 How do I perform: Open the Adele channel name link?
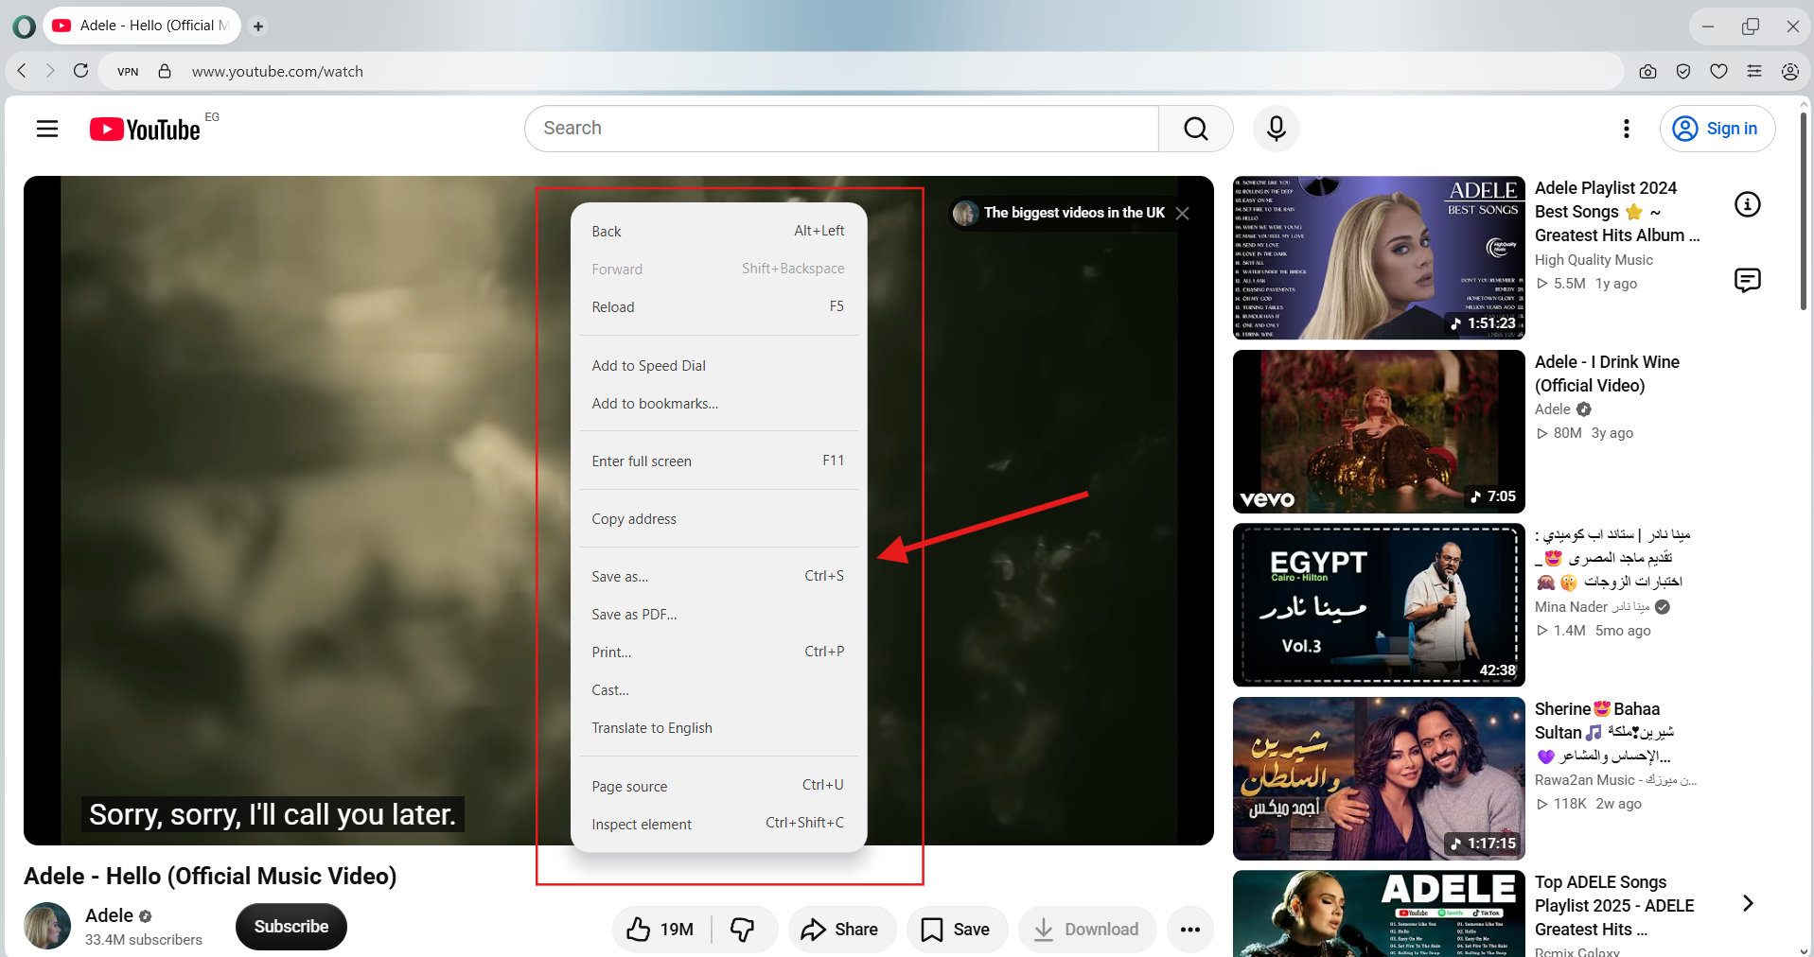tap(110, 915)
